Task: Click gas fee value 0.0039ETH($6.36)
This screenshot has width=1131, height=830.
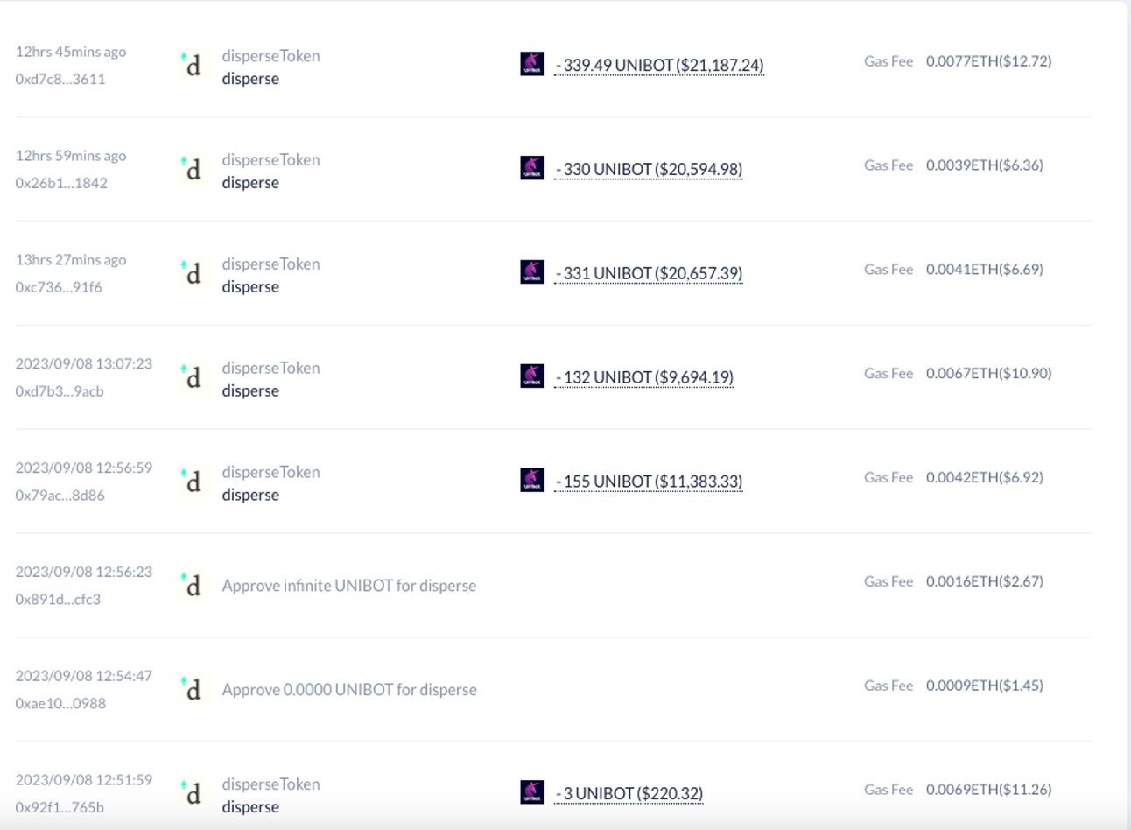Action: pos(985,165)
